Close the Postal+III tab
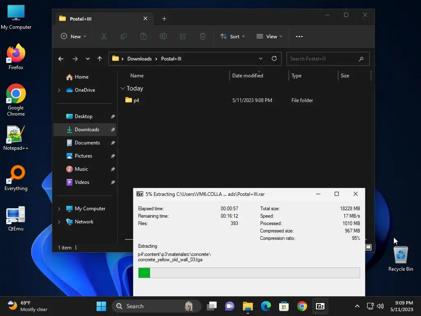The width and height of the screenshot is (421, 316). (x=145, y=19)
